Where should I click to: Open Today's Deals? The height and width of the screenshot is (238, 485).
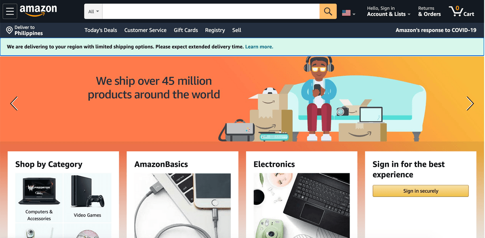click(x=101, y=30)
